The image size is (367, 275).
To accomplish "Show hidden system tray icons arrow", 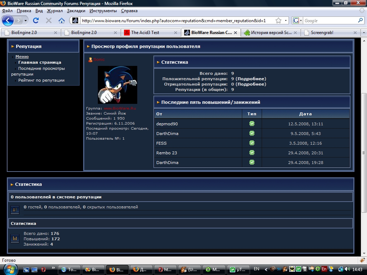I will (266, 269).
